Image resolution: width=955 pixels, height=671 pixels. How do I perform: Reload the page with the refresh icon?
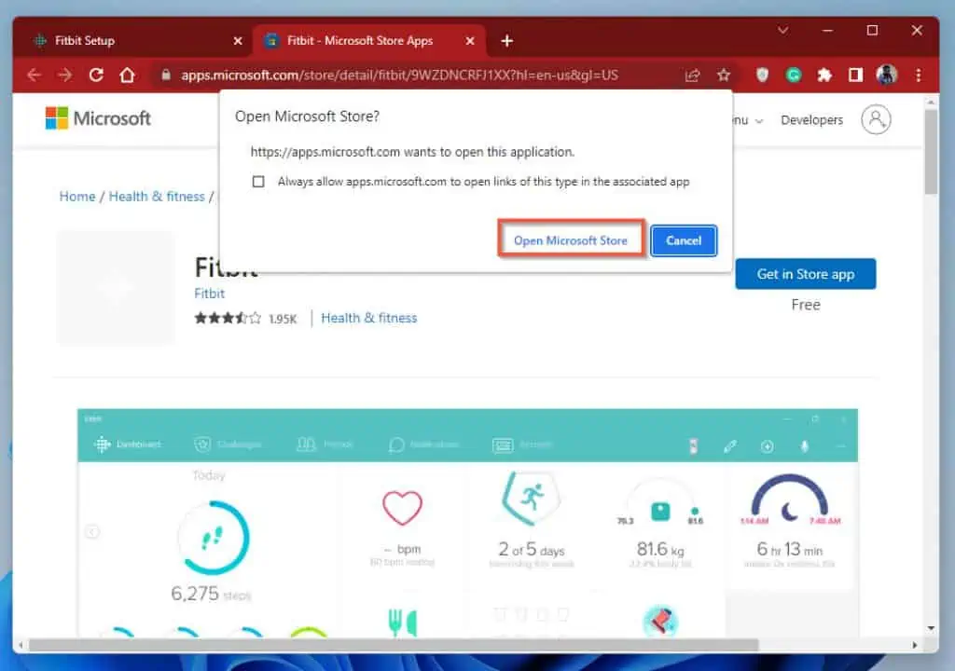[96, 74]
